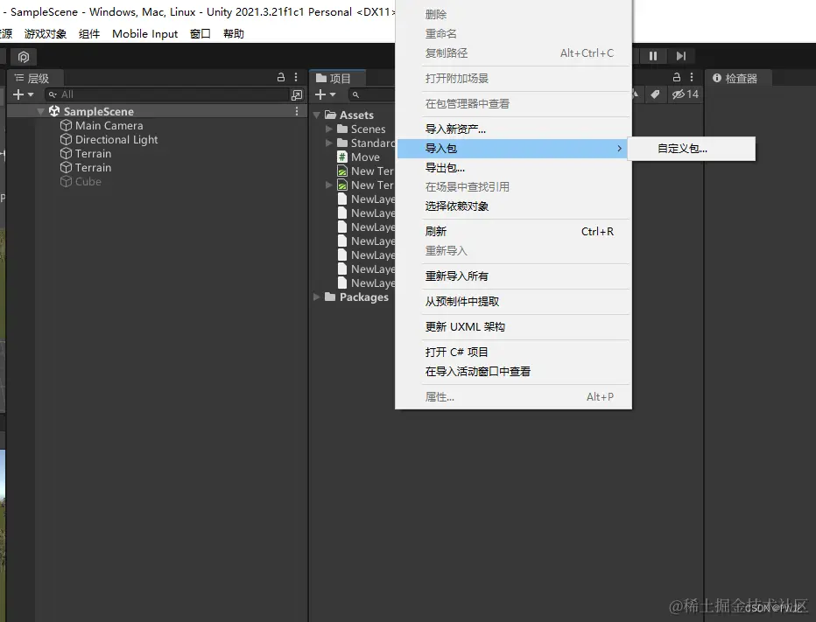This screenshot has width=816, height=622.
Task: Choose Extract From Prefab (从预制件中提取)
Action: pos(512,302)
